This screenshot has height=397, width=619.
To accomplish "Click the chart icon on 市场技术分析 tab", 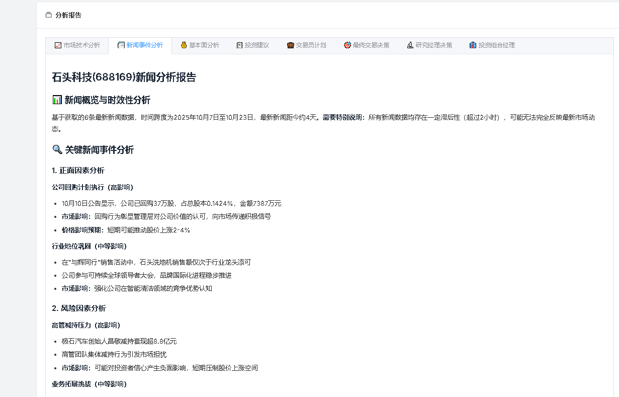I will pos(58,45).
